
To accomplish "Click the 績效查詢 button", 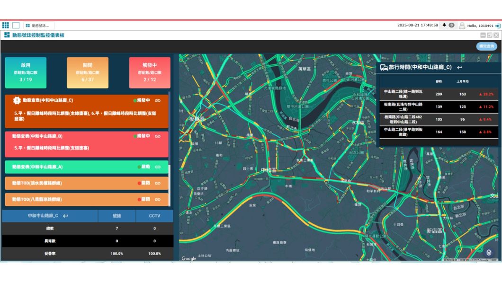I will pyautogui.click(x=486, y=46).
